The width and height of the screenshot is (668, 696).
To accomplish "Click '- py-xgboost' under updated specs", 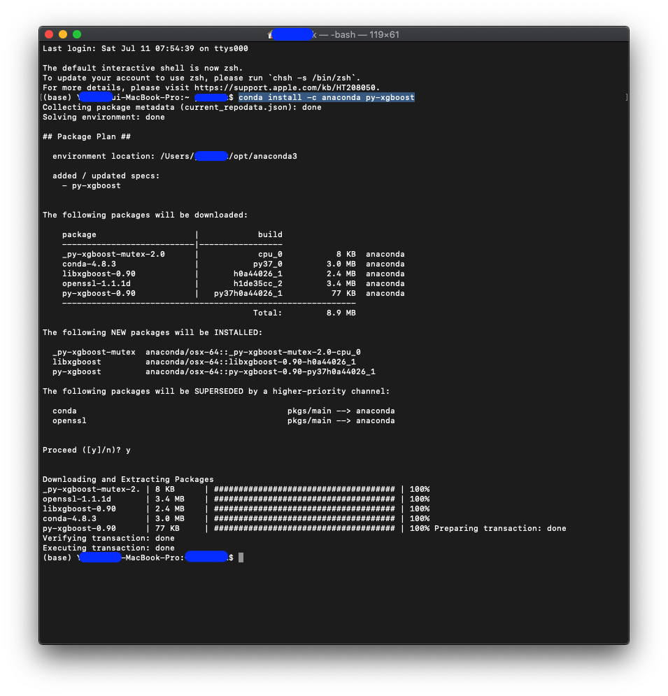I will [x=92, y=185].
